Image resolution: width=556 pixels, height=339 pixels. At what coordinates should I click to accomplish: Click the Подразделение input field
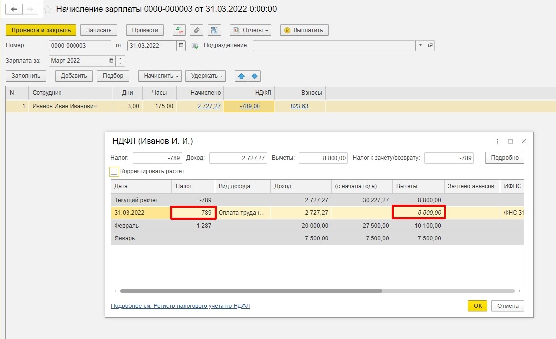tap(334, 46)
